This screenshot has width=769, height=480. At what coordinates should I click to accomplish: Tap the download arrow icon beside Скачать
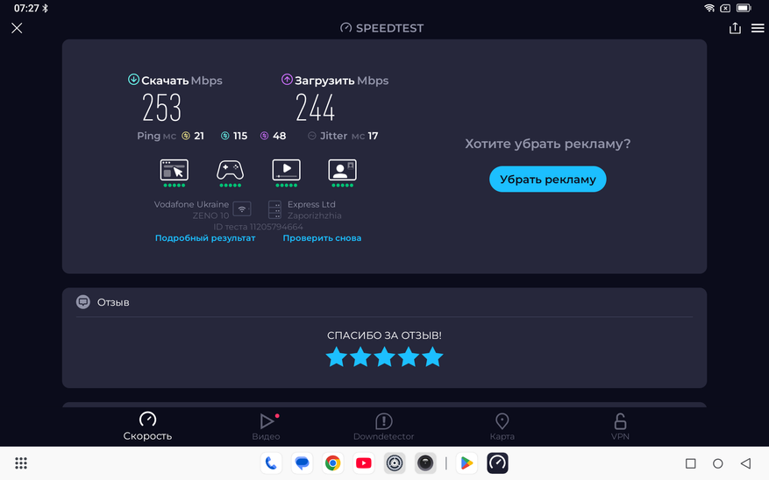[x=133, y=80]
